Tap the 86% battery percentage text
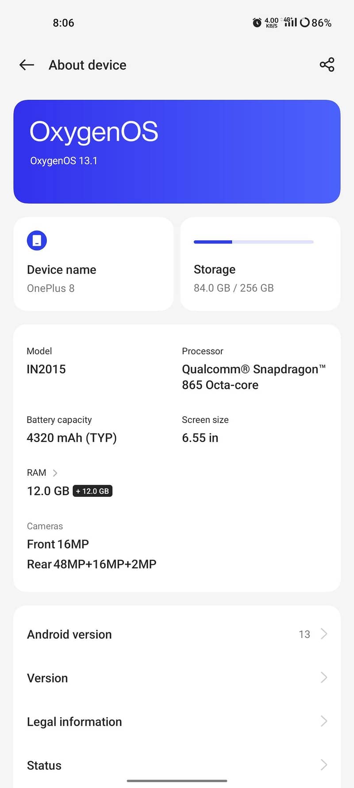This screenshot has width=354, height=788. click(x=322, y=23)
